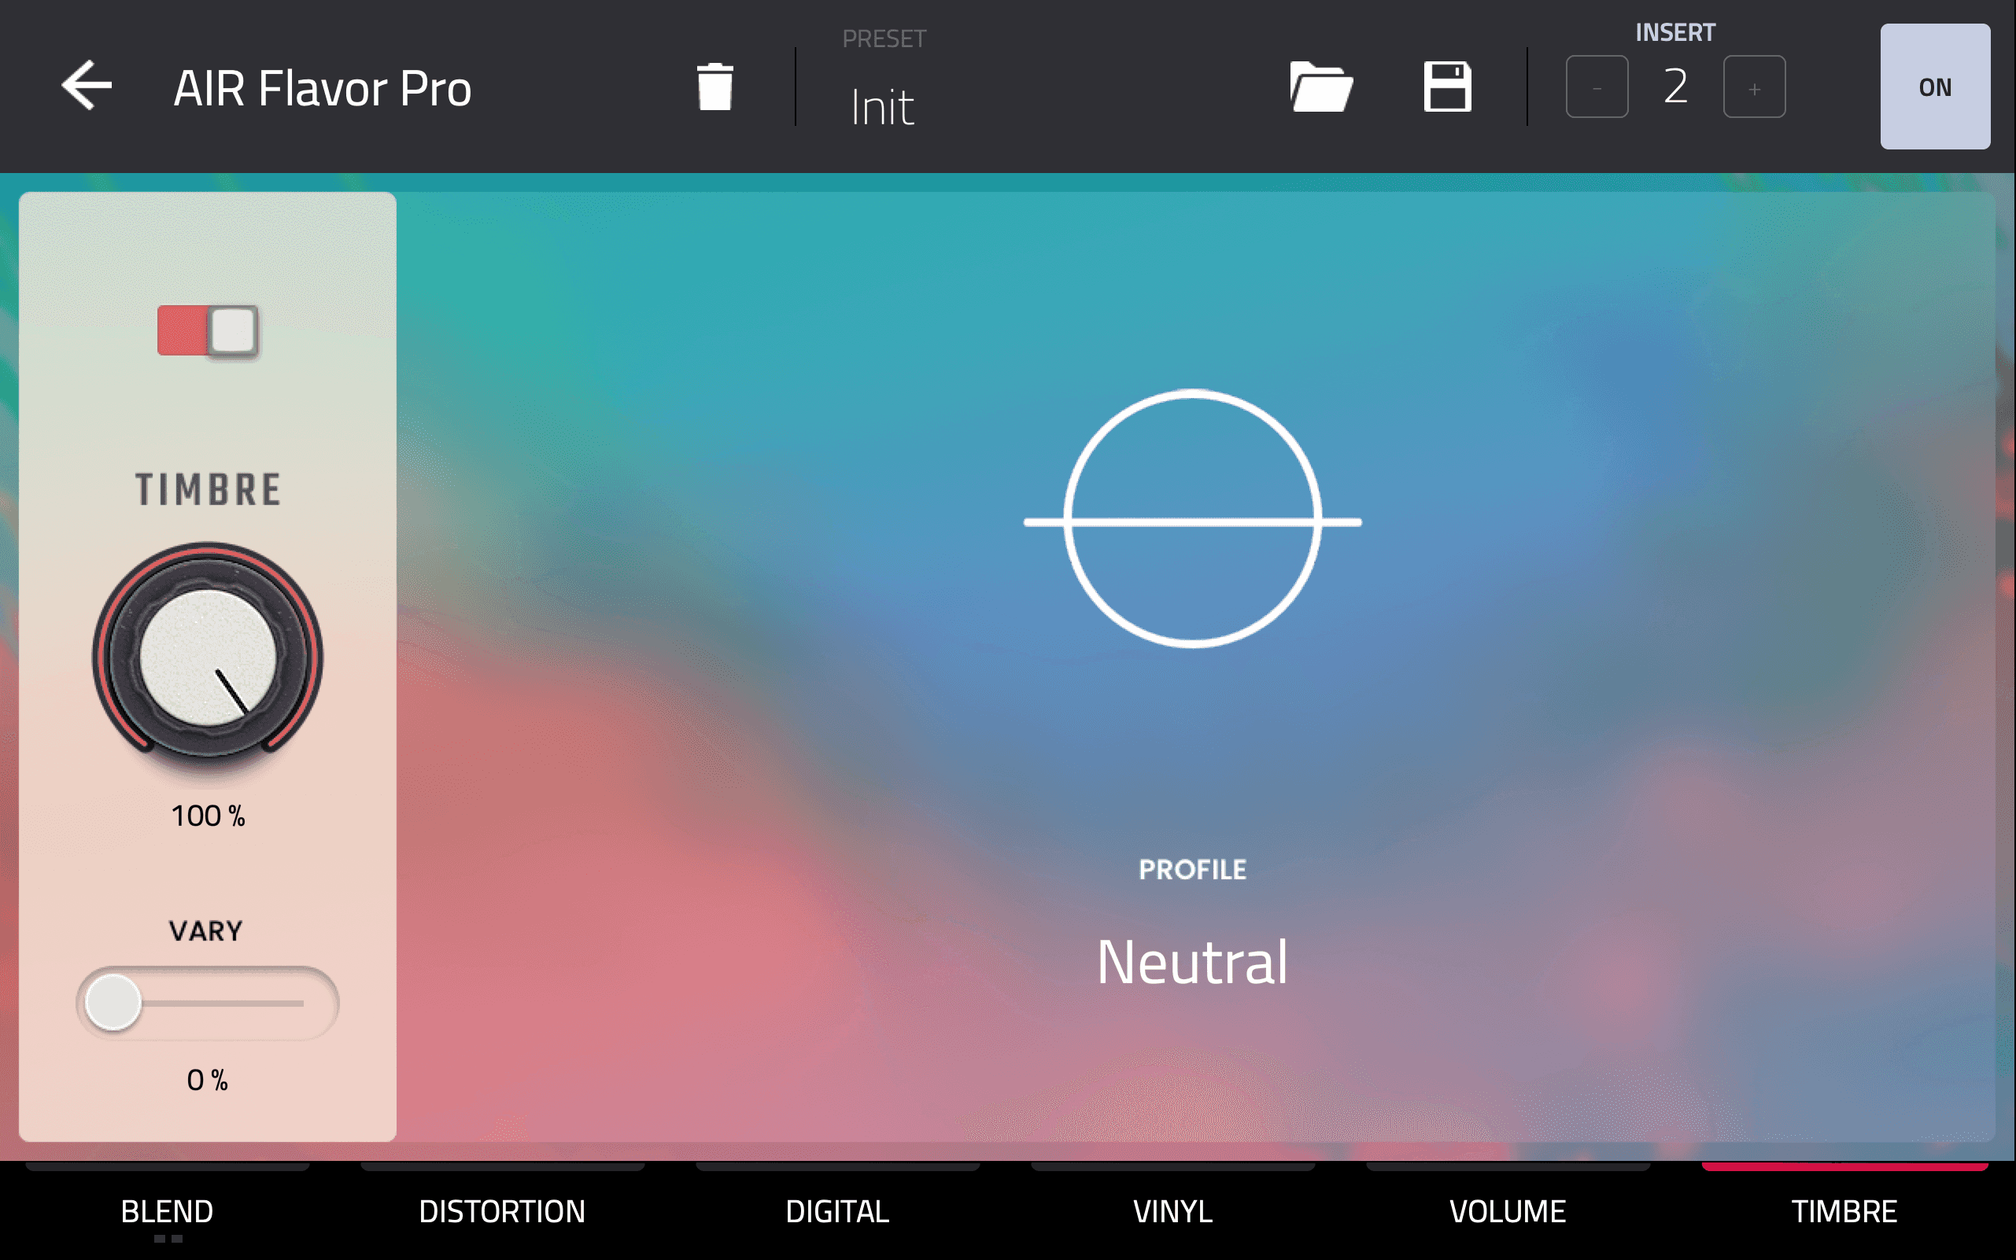Open preset folder browser icon
The width and height of the screenshot is (2016, 1260).
[1320, 87]
